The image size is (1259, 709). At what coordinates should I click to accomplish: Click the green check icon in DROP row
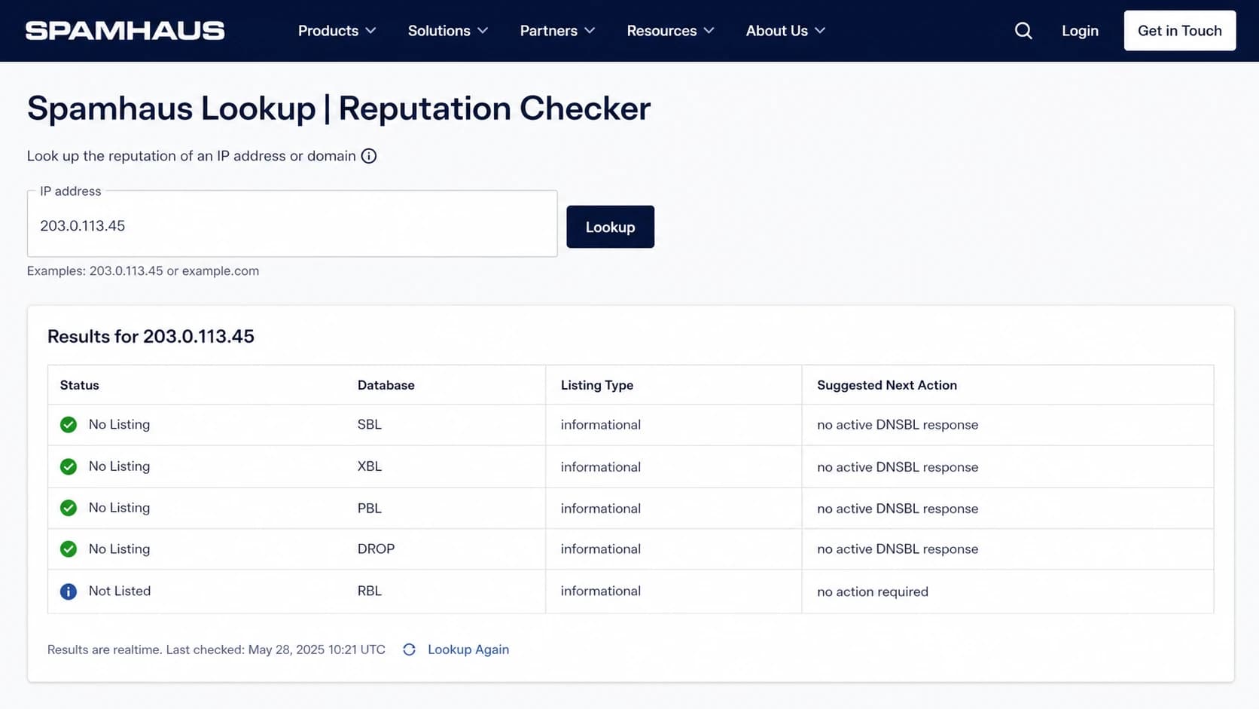69,549
